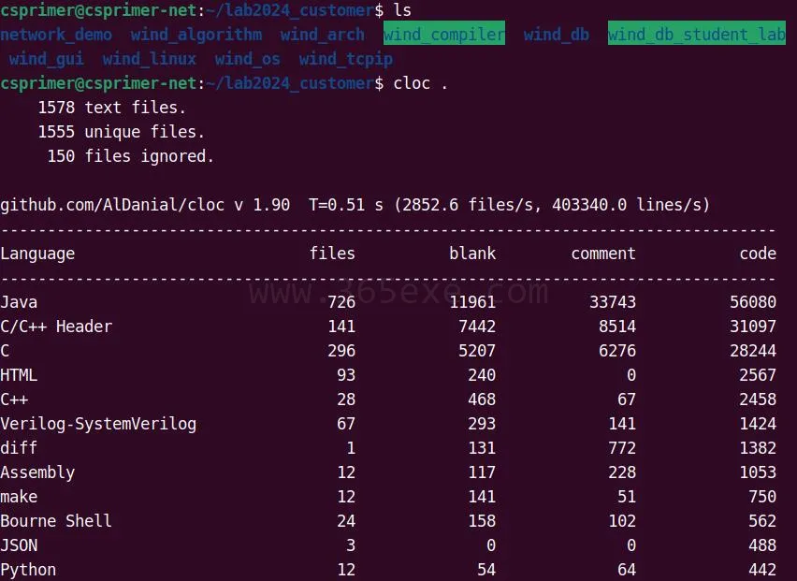
Task: Select the highlighted wind_db_student_lab folder
Action: [x=697, y=33]
